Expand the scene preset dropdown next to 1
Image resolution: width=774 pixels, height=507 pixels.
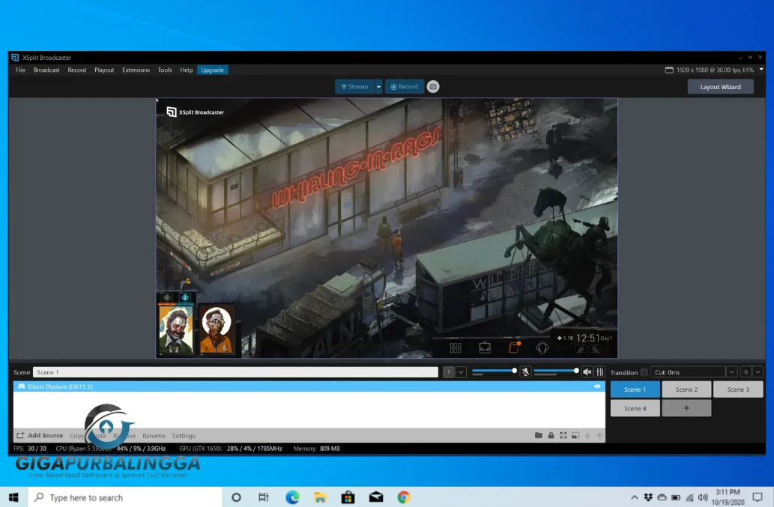click(x=461, y=372)
